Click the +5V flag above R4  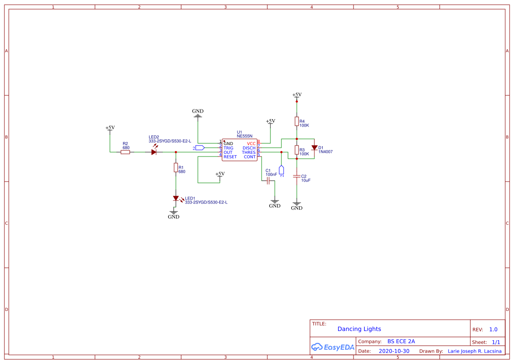pyautogui.click(x=297, y=97)
